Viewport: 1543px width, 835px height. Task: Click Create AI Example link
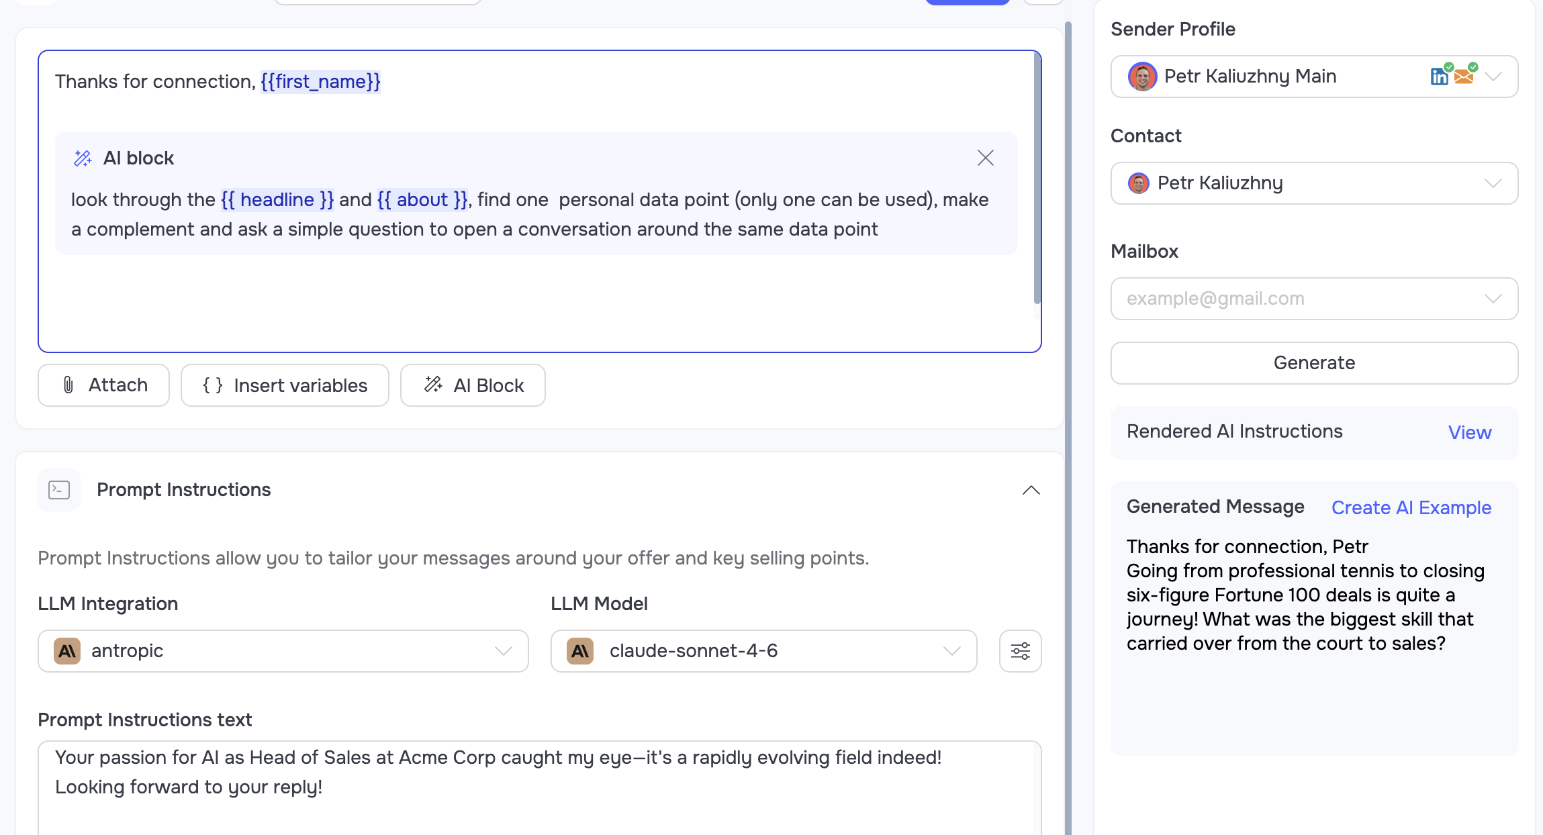tap(1411, 507)
